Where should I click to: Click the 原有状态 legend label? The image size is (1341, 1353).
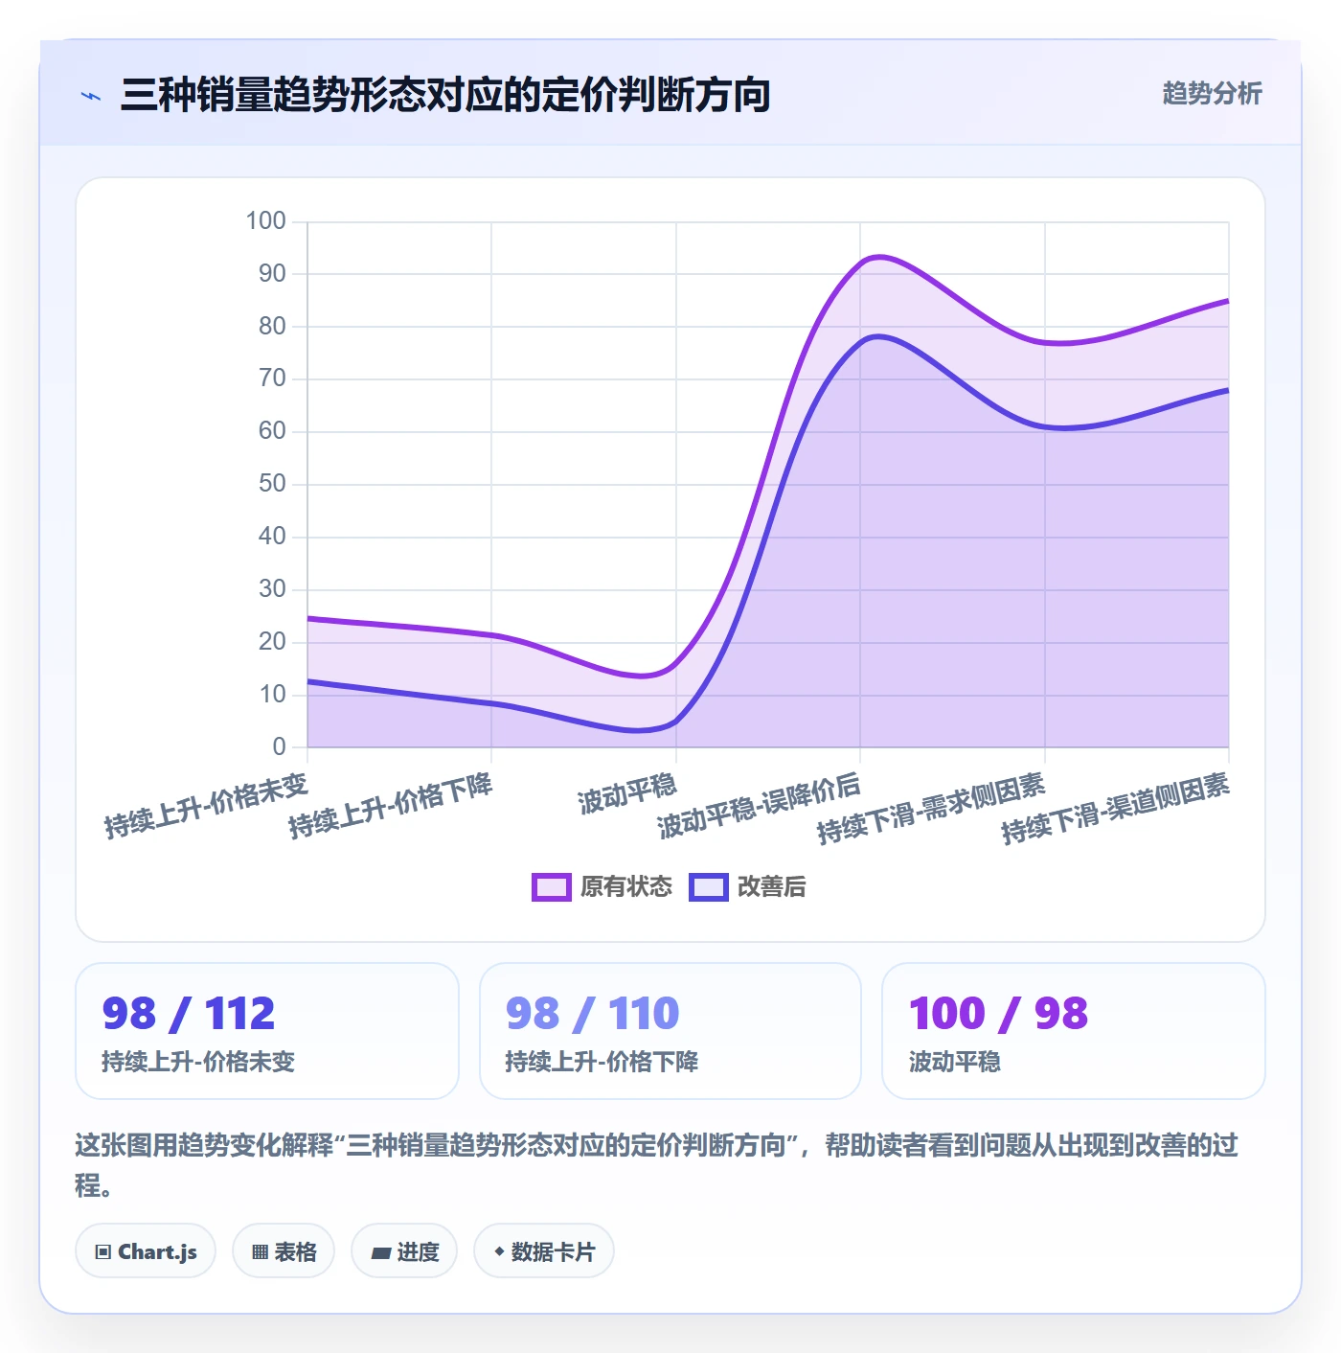click(626, 887)
